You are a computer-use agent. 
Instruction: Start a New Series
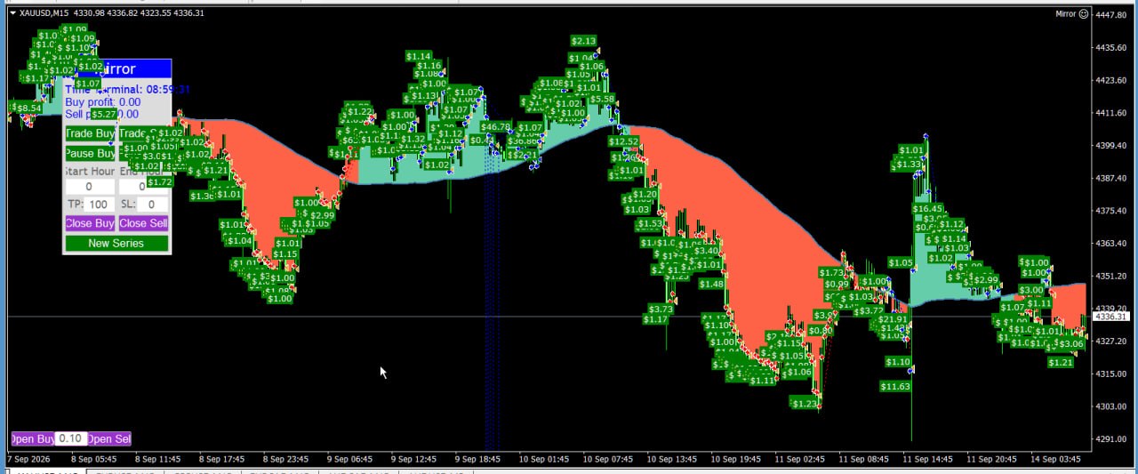[116, 243]
